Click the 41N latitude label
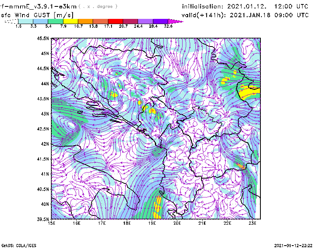The height and width of the screenshot is (248, 321). tap(45, 174)
